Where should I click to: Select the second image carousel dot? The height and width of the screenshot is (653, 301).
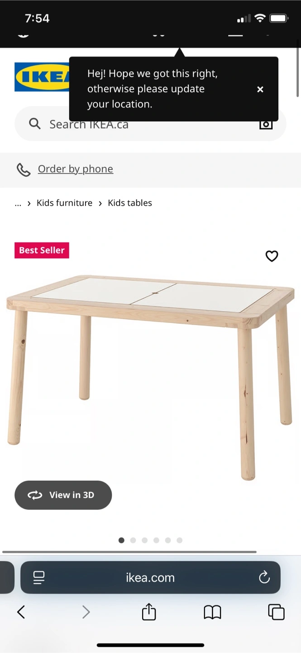133,540
